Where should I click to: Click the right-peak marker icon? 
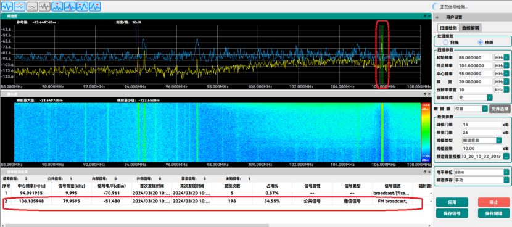[x=95, y=7]
